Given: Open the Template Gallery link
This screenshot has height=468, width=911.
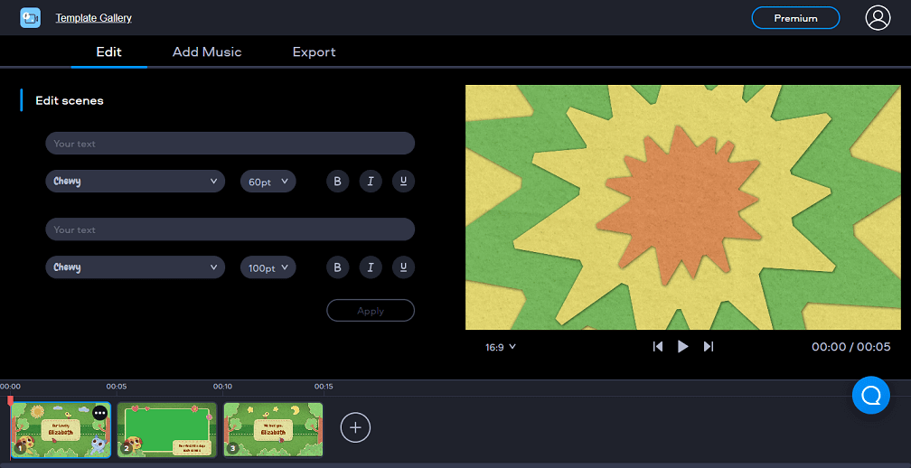Looking at the screenshot, I should pyautogui.click(x=94, y=18).
